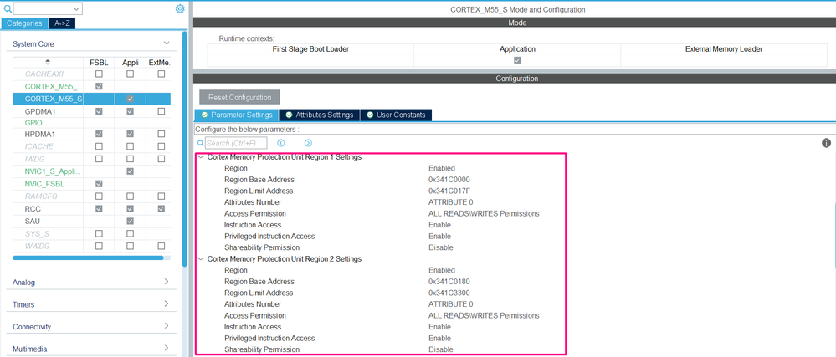Screen dimensions: 836x357
Task: Expand the Timers category
Action: coord(167,303)
